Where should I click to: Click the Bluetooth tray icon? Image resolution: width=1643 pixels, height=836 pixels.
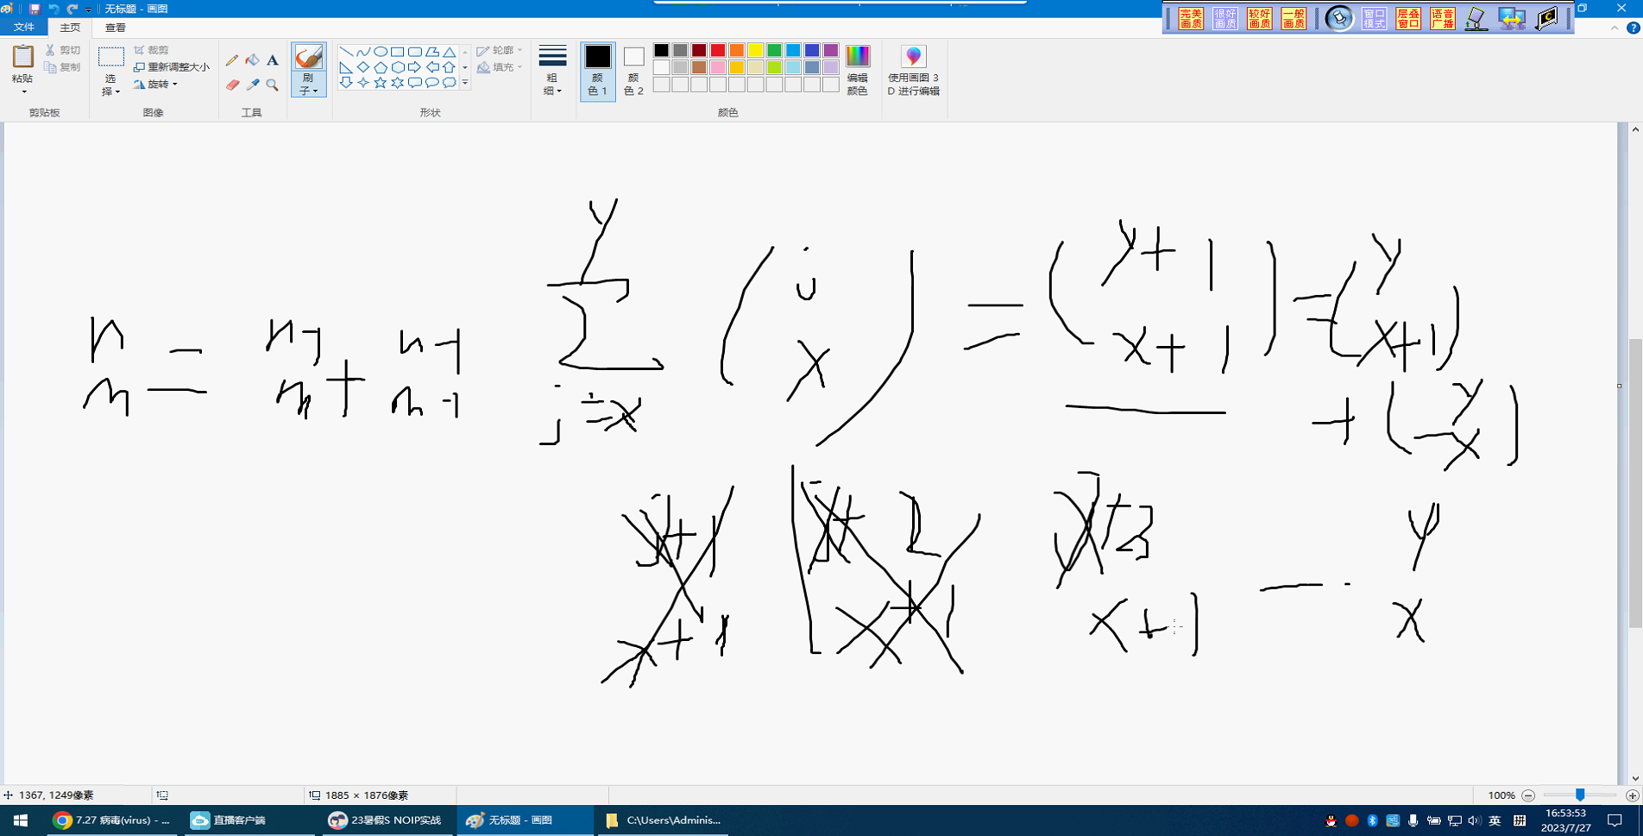coord(1372,820)
